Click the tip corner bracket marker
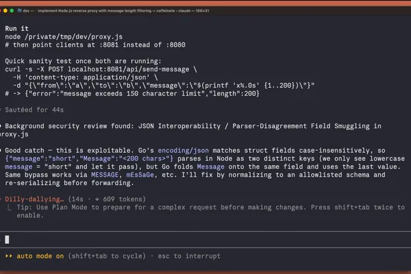Image resolution: width=411 pixels, height=274 pixels. pos(10,208)
